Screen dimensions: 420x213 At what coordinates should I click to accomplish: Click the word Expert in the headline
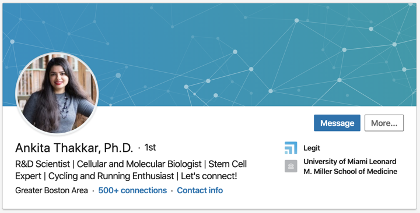coord(28,176)
